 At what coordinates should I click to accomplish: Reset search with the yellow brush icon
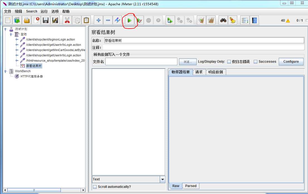pos(233,20)
